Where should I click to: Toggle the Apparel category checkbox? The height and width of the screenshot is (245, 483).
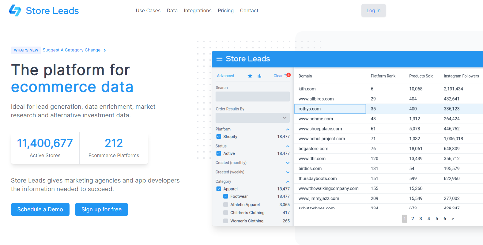pyautogui.click(x=219, y=189)
